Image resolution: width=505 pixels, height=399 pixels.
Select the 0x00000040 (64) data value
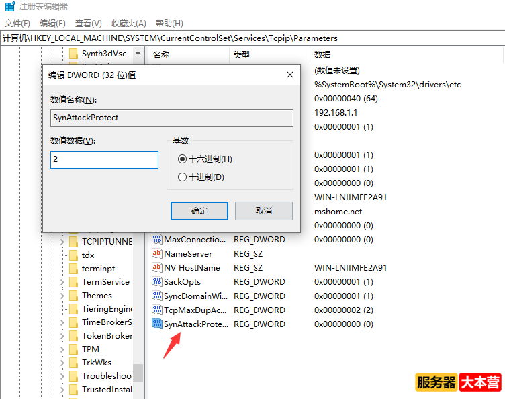click(x=347, y=99)
